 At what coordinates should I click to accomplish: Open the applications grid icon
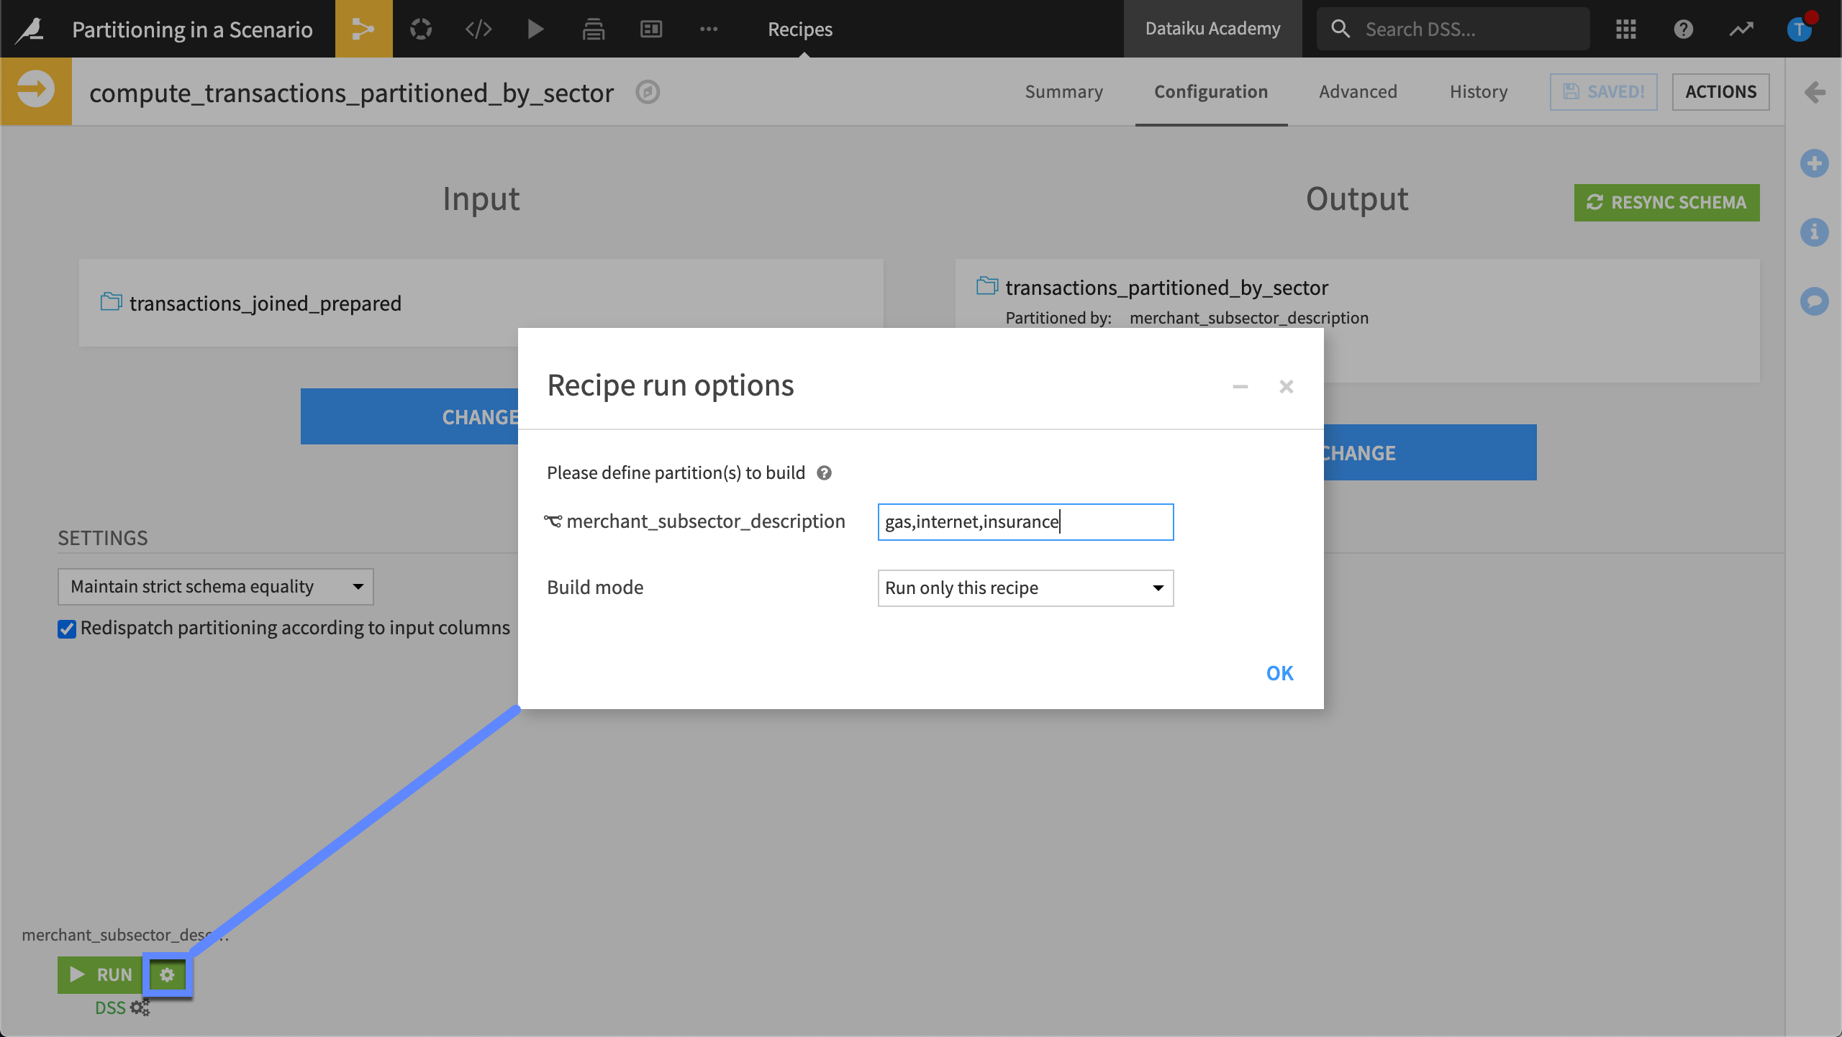[x=1626, y=29]
